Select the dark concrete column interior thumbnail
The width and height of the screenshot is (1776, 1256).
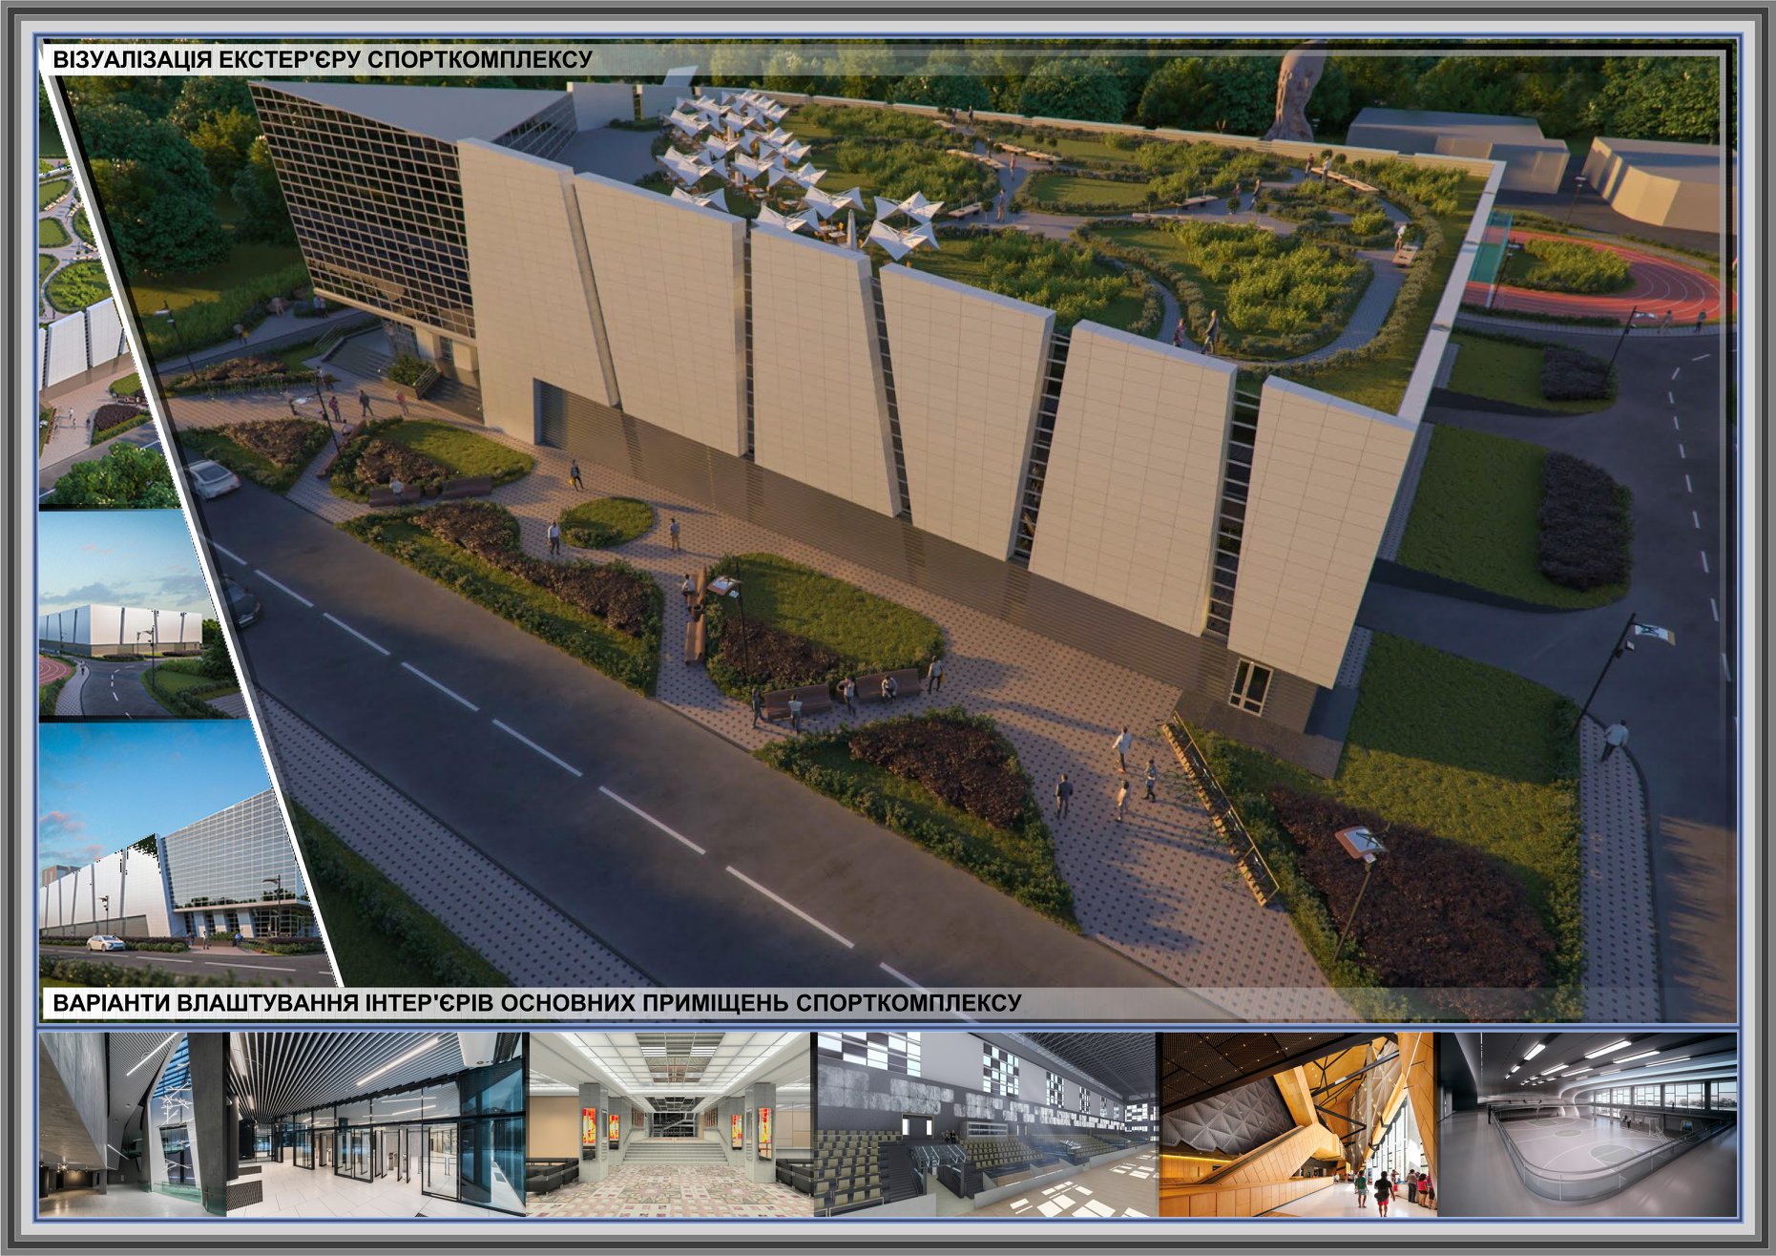(x=132, y=1125)
